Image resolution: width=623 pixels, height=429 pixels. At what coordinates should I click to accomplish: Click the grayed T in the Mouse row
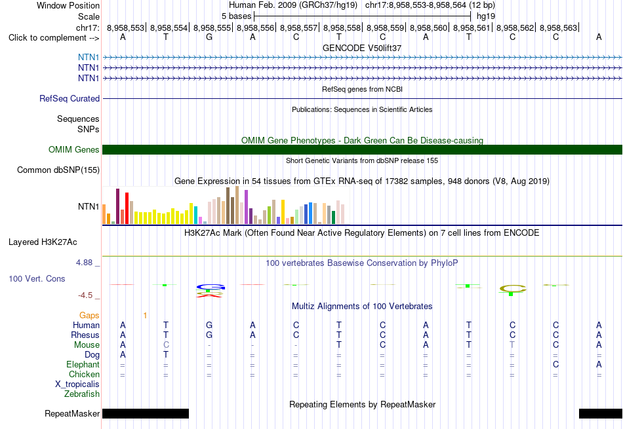[512, 345]
